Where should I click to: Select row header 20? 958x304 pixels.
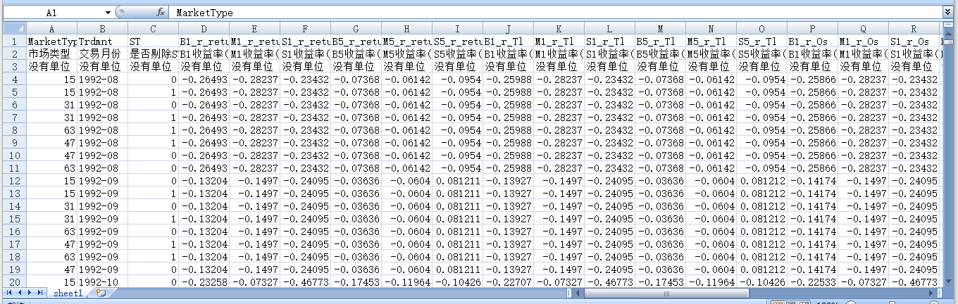13,281
